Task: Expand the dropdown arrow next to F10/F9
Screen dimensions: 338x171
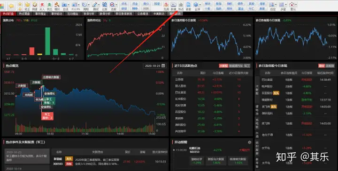Action: (x=79, y=5)
